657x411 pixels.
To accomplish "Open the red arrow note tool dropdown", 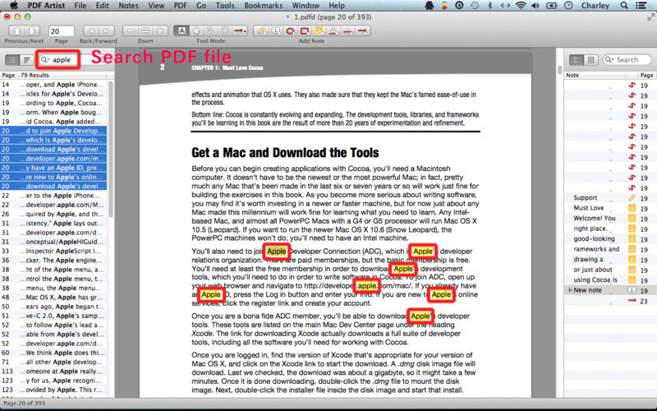I will (x=240, y=31).
